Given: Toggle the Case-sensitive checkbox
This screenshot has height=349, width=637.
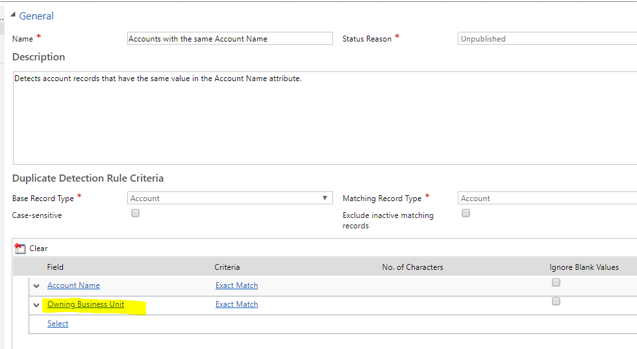Looking at the screenshot, I should coord(135,213).
